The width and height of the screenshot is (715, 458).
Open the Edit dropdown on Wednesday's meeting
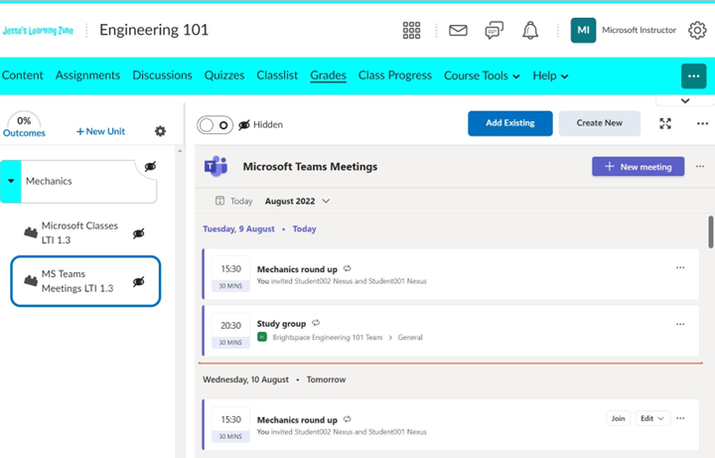[652, 418]
